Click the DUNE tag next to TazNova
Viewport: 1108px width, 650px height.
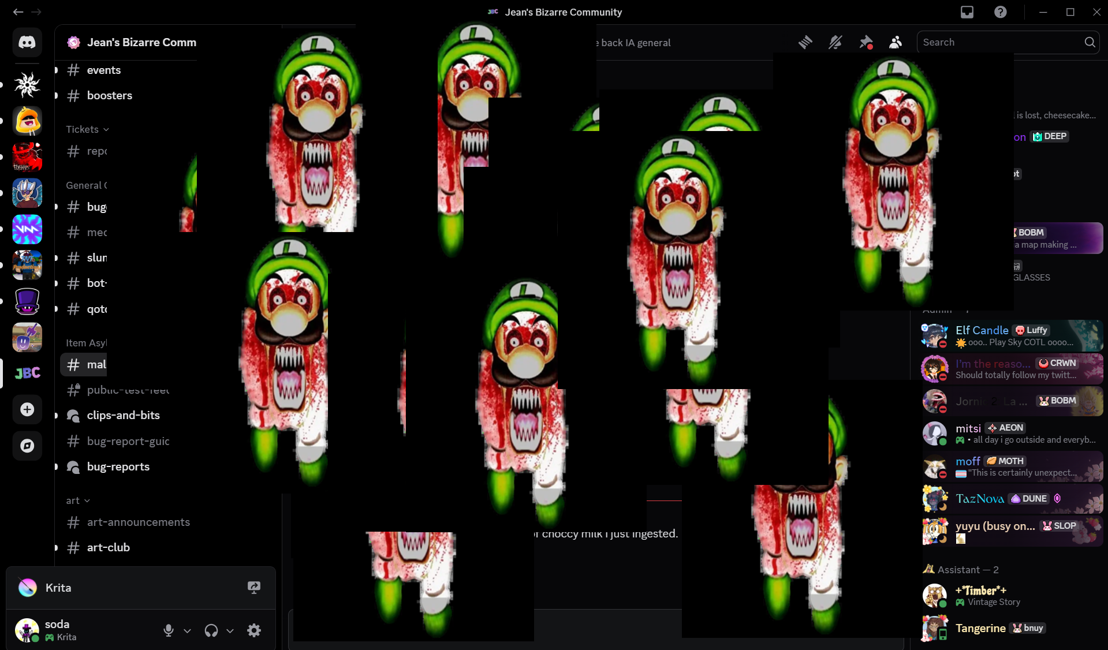click(1029, 499)
